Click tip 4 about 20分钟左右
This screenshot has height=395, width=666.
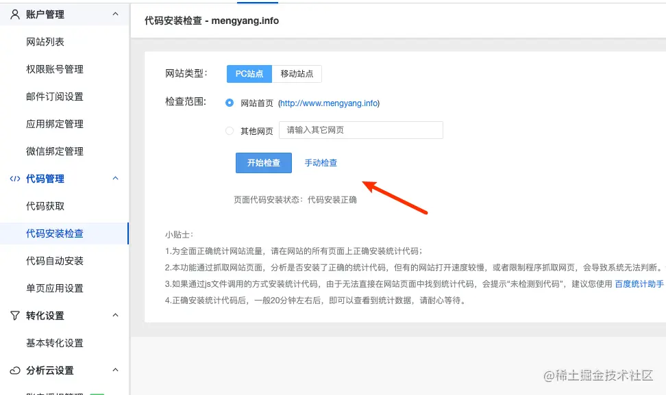pyautogui.click(x=317, y=301)
